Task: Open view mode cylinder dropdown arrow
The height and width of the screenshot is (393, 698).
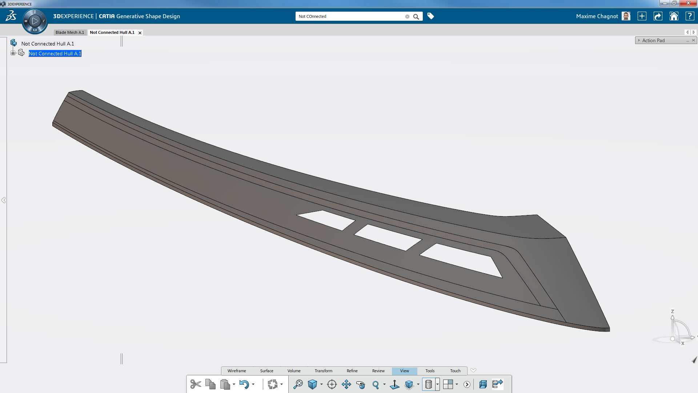Action: (437, 384)
